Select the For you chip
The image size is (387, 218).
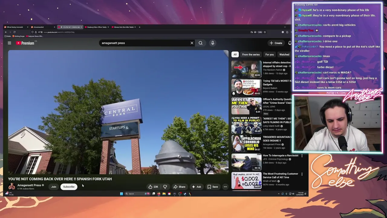point(269,54)
